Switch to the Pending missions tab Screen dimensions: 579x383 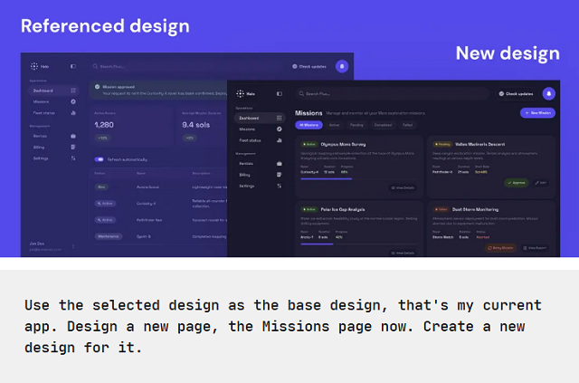[x=357, y=125]
